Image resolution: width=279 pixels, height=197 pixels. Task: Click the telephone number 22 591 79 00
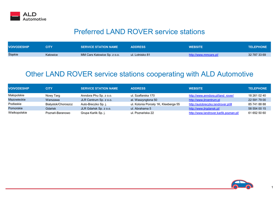[x=257, y=100]
